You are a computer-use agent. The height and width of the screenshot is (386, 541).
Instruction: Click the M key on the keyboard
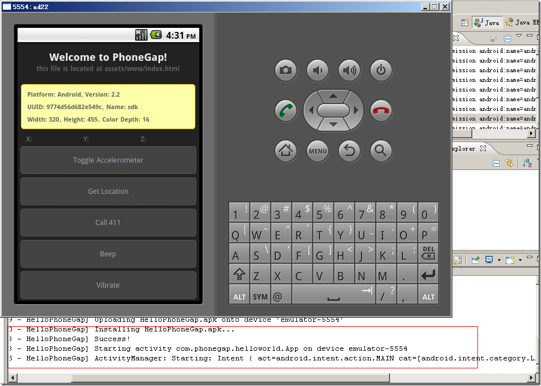tap(386, 275)
